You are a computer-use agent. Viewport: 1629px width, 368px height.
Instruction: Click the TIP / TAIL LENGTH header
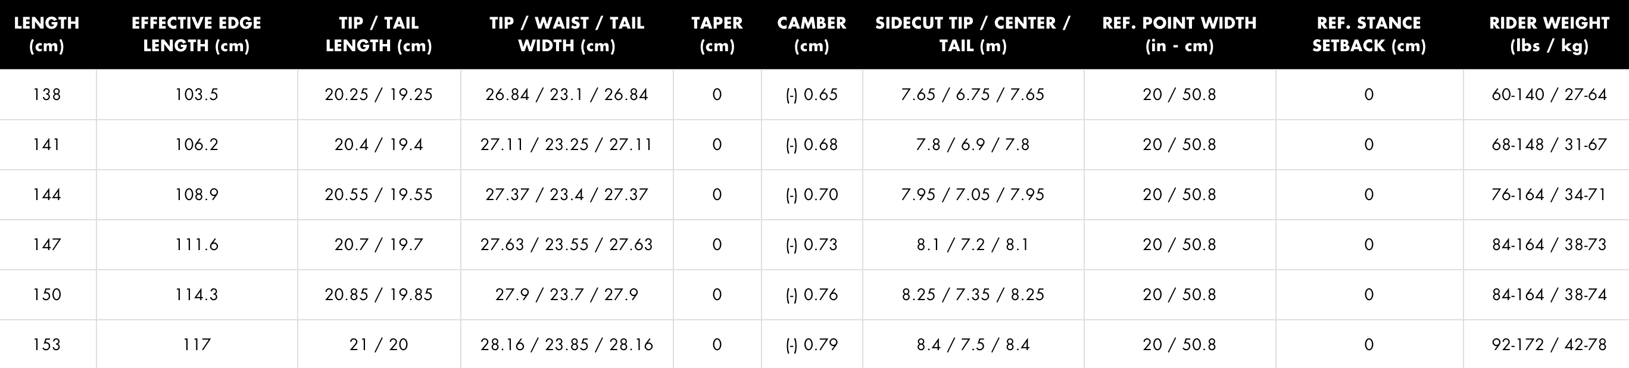(x=378, y=34)
